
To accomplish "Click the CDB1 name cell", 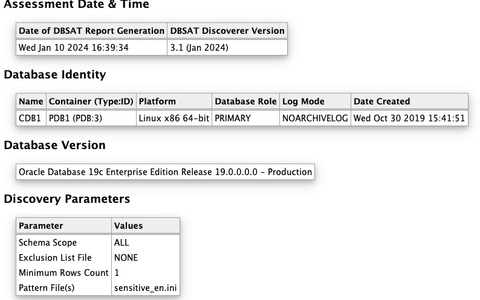I will click(x=31, y=118).
